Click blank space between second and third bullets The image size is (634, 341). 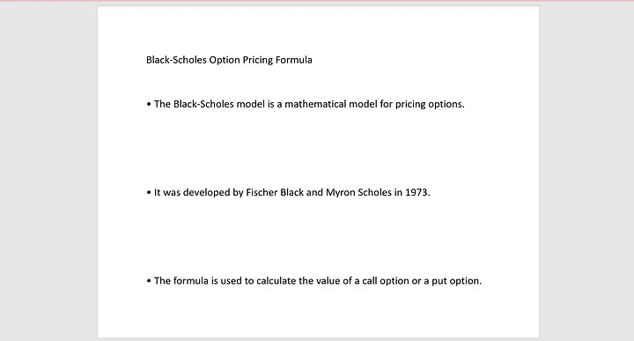point(318,236)
